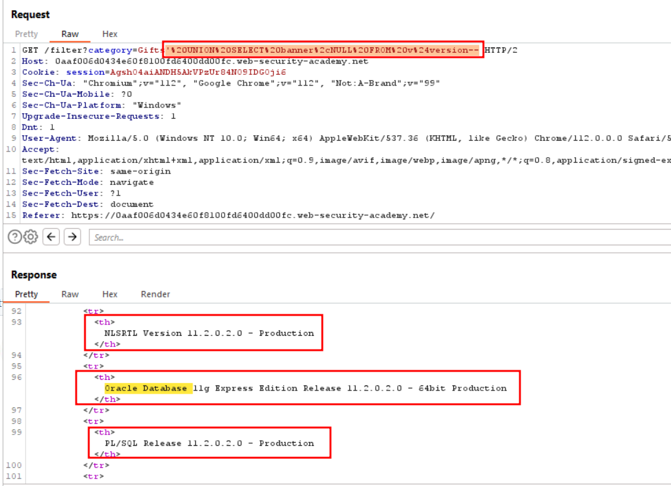Click the request Search input field
The width and height of the screenshot is (671, 486).
[x=380, y=237]
